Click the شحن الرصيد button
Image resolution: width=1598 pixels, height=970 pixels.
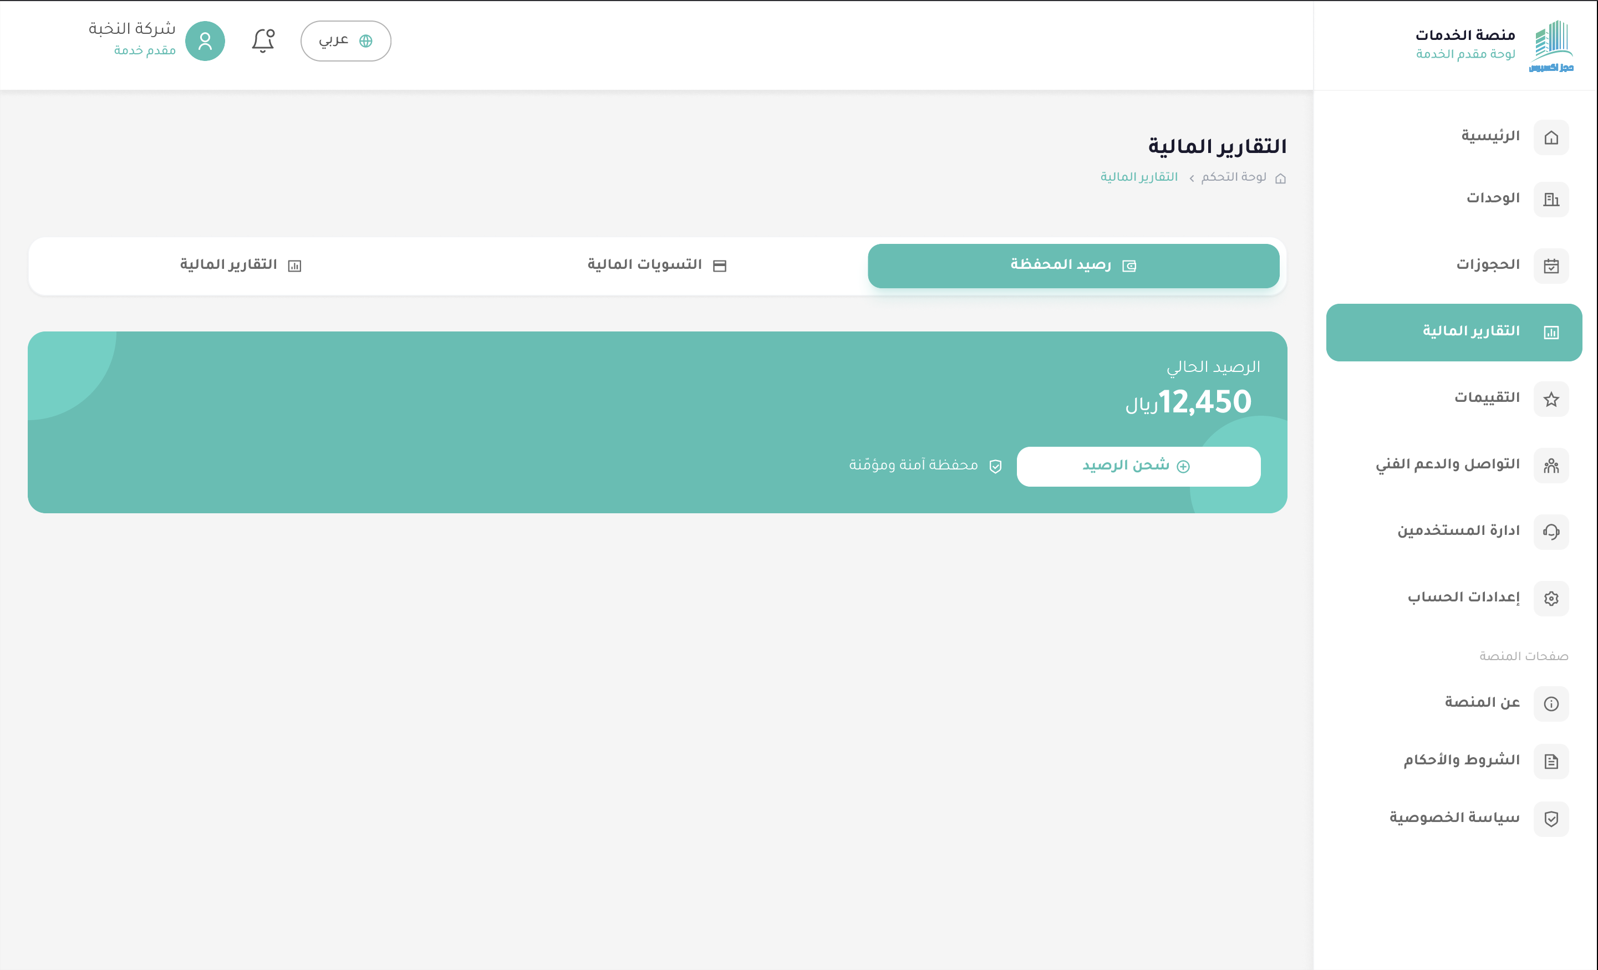coord(1138,466)
